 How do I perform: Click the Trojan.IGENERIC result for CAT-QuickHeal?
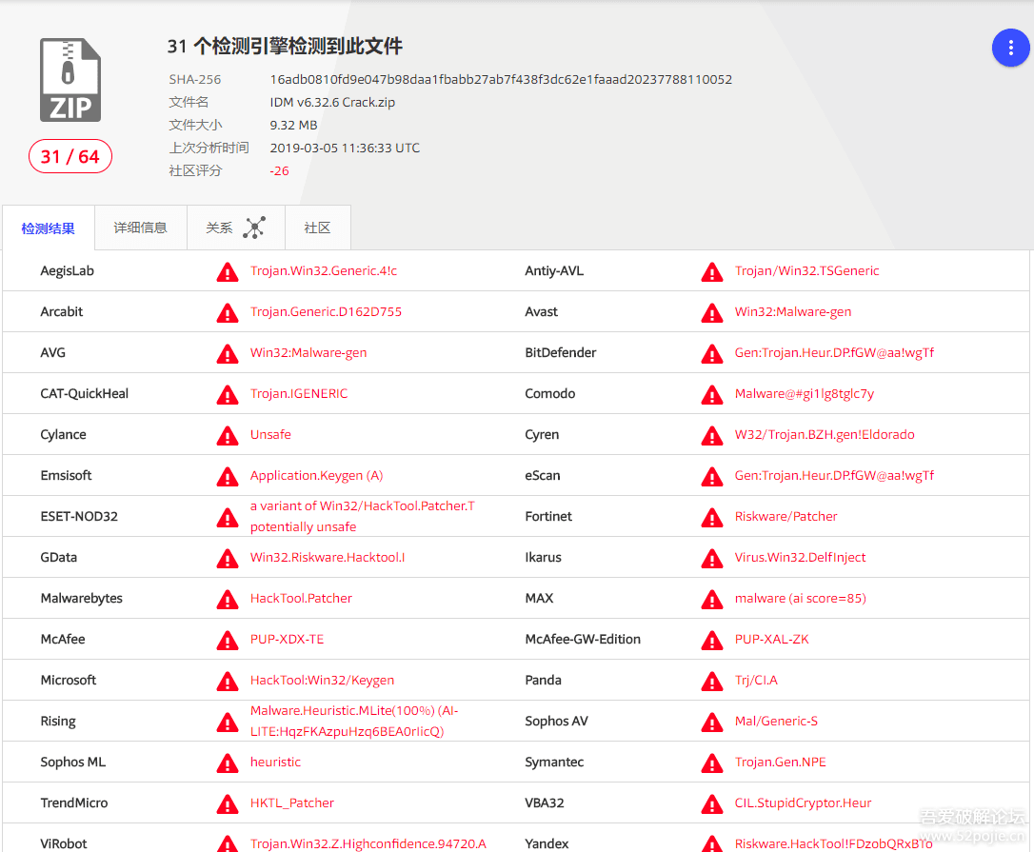tap(299, 393)
